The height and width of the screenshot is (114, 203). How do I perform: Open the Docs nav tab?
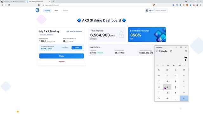click(56, 10)
